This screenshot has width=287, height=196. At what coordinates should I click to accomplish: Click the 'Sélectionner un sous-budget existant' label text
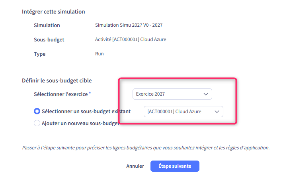point(86,112)
